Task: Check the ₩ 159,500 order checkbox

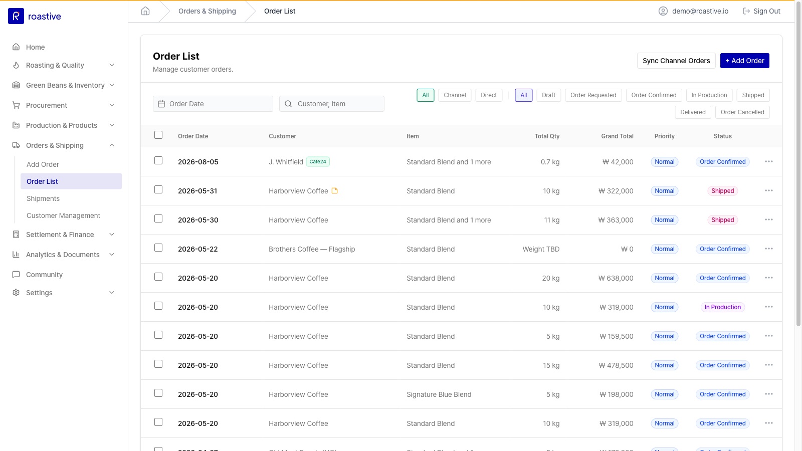Action: 158,335
